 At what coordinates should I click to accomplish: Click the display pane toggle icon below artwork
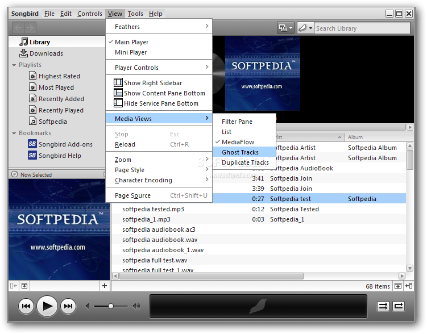coord(24,286)
